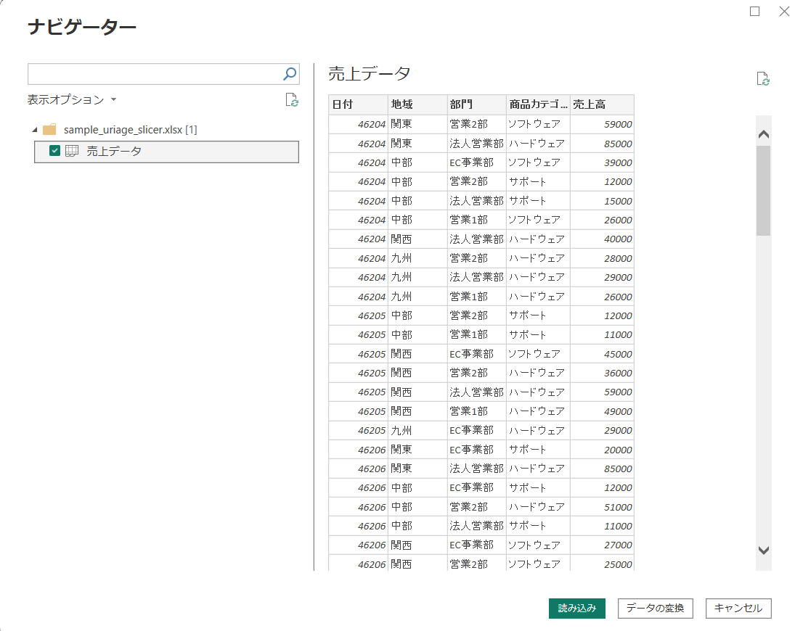Click the search magnifier icon
This screenshot has height=631, width=795.
click(290, 74)
